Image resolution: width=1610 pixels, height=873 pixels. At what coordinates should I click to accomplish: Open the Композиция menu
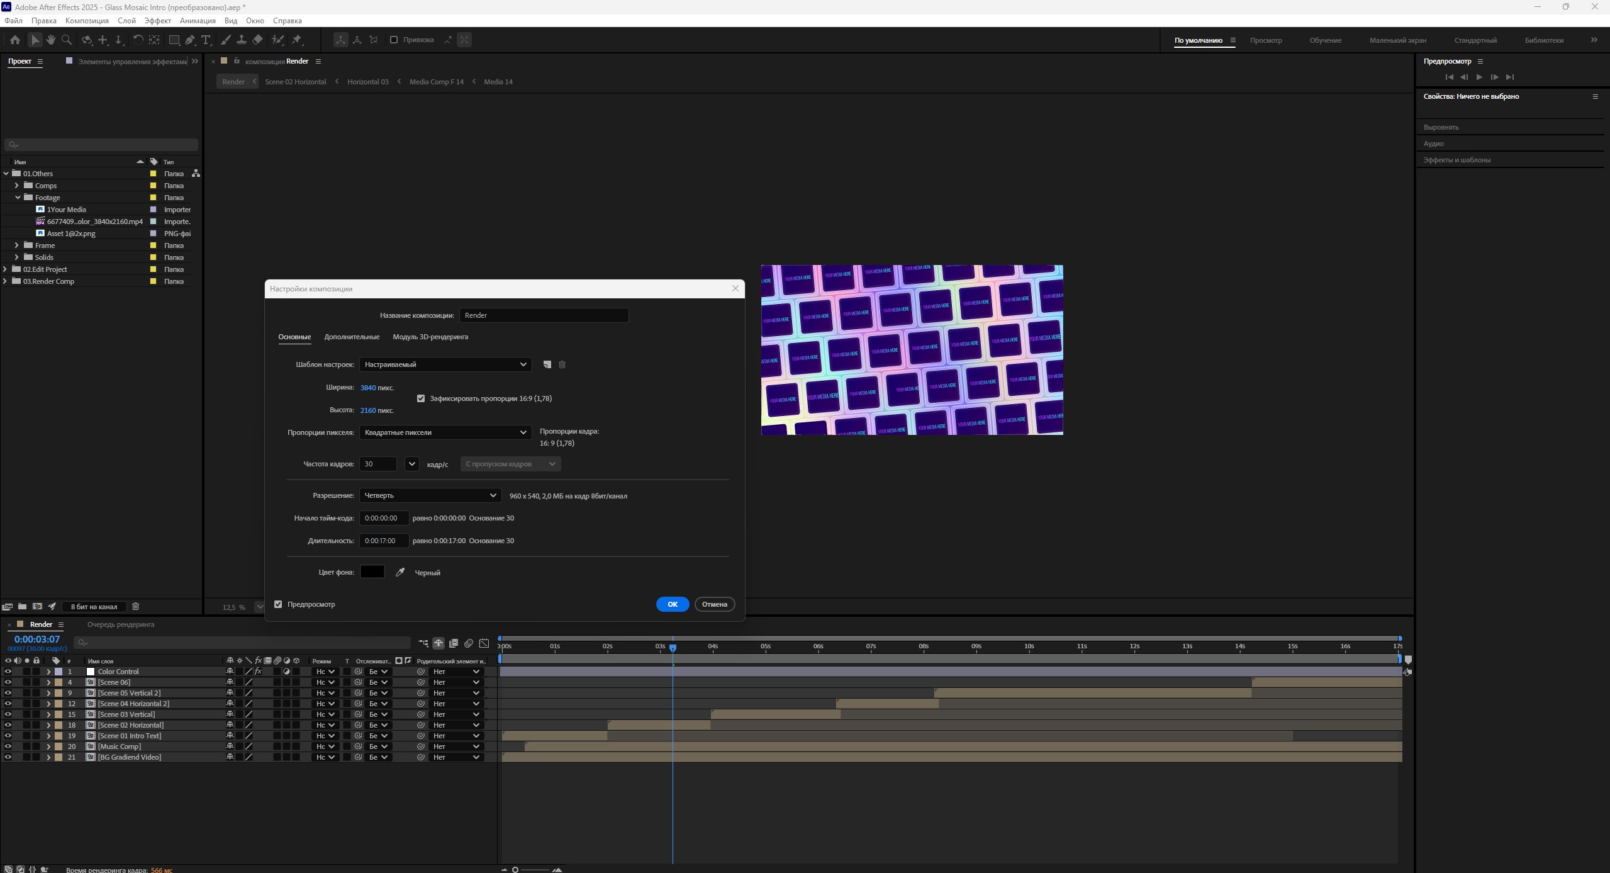point(87,21)
